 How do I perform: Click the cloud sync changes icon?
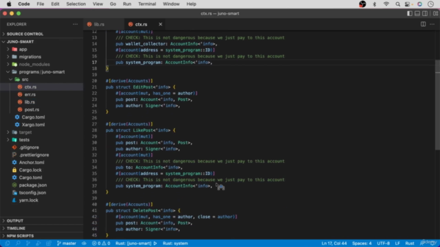click(x=84, y=244)
